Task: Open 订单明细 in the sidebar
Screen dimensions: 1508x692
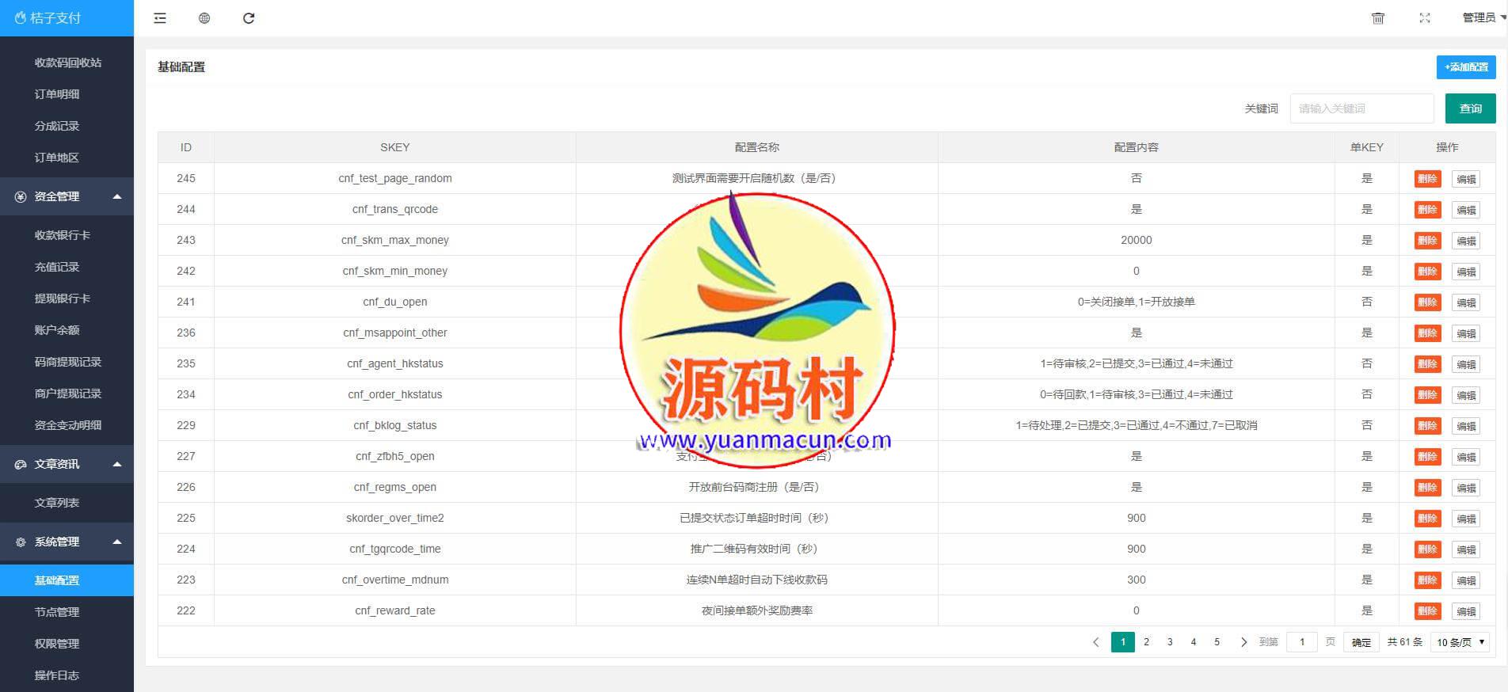Action: tap(56, 94)
